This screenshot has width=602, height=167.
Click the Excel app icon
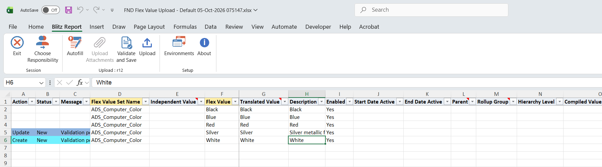[10, 10]
